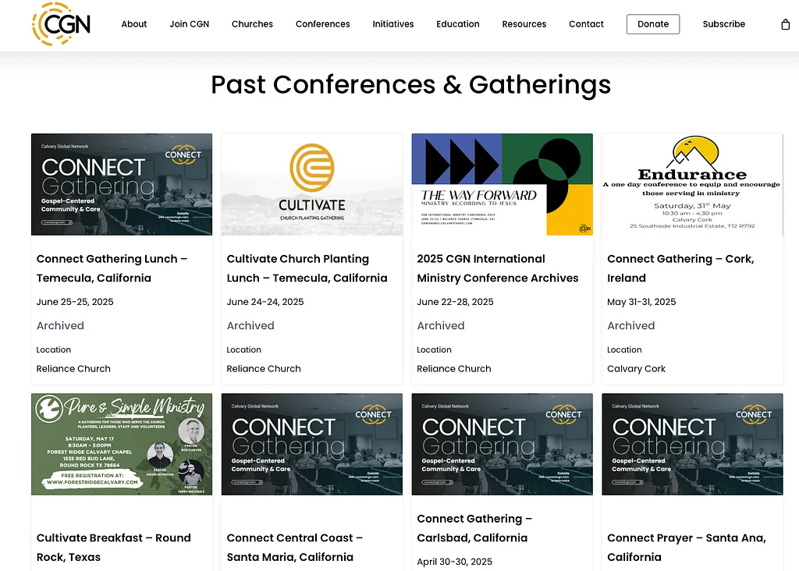Click the Subscribe link
This screenshot has height=571, width=799.
(x=723, y=24)
